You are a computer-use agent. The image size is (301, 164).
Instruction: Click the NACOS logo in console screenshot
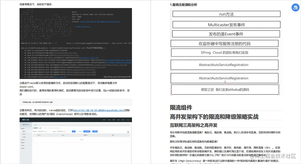coord(26,120)
